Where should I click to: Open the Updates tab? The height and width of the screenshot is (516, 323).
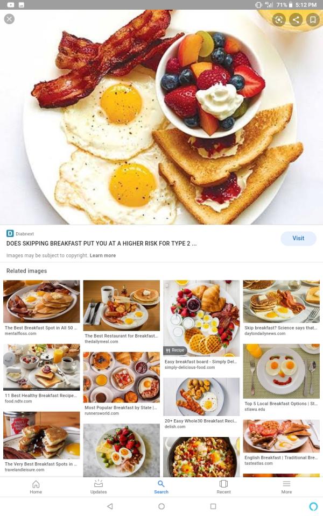click(99, 487)
